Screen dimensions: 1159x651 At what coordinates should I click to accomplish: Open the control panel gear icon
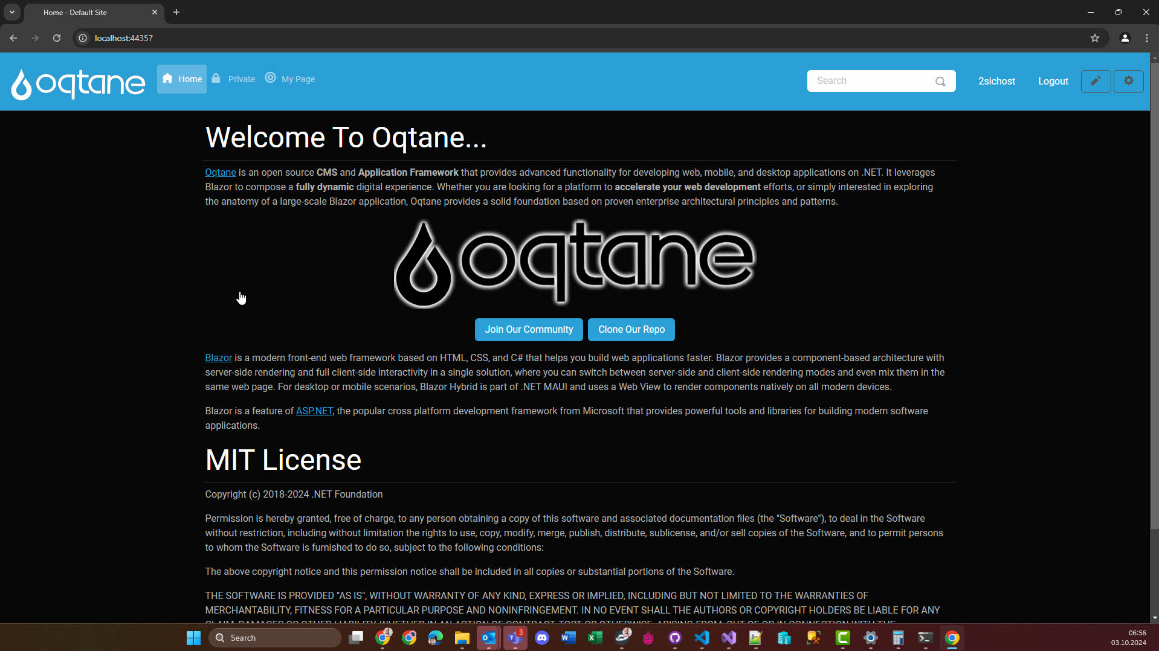1128,81
